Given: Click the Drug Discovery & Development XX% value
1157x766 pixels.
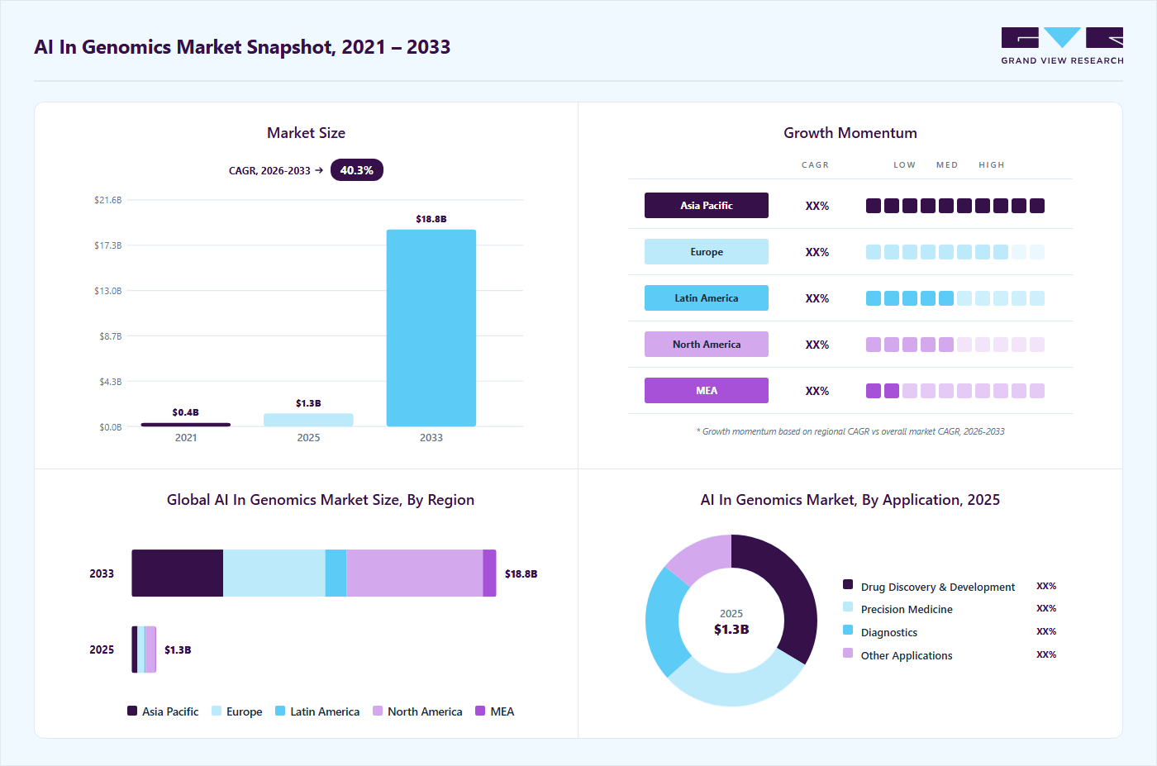Looking at the screenshot, I should (x=1046, y=586).
